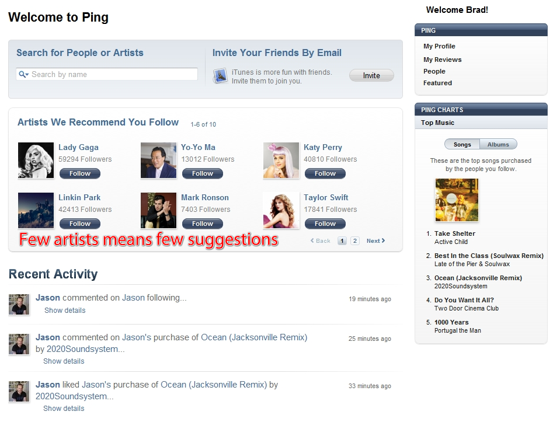Go to page 2 of recommendations
The width and height of the screenshot is (553, 422).
pos(355,241)
